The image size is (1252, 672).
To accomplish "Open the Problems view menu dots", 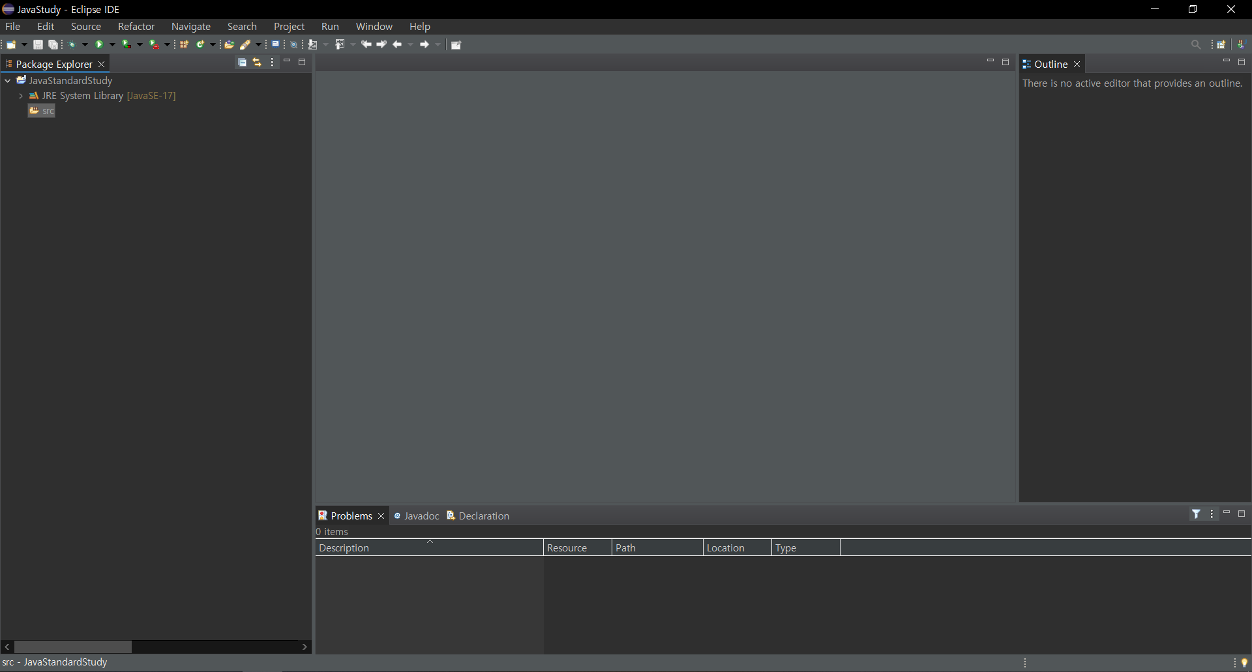I will (1212, 514).
